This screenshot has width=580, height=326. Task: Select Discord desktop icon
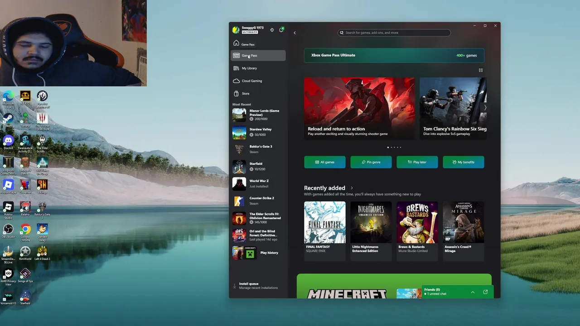[8, 143]
